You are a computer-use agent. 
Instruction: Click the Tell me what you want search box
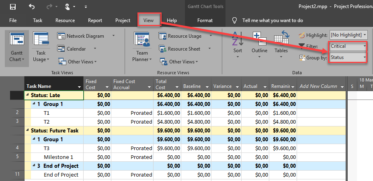pyautogui.click(x=273, y=20)
